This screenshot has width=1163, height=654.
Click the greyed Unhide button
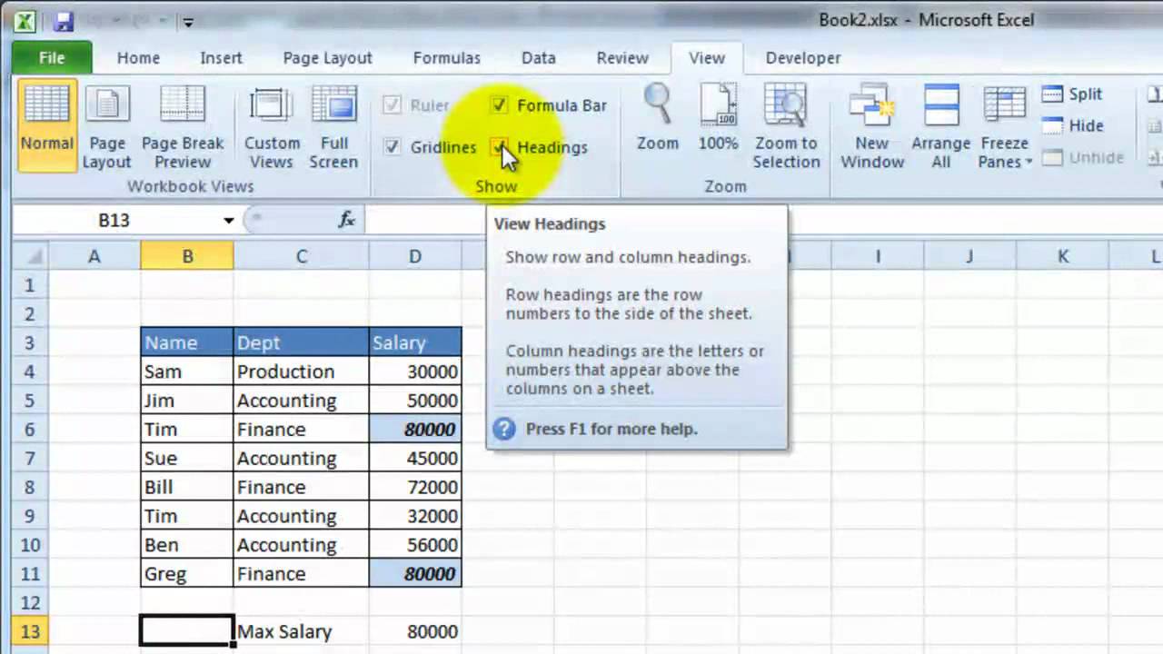(1083, 157)
